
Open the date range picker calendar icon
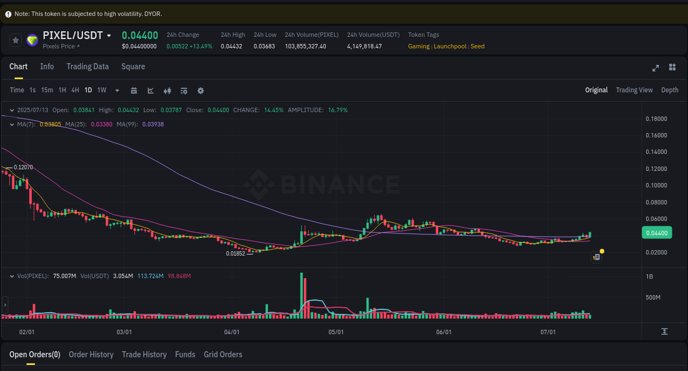pos(134,90)
